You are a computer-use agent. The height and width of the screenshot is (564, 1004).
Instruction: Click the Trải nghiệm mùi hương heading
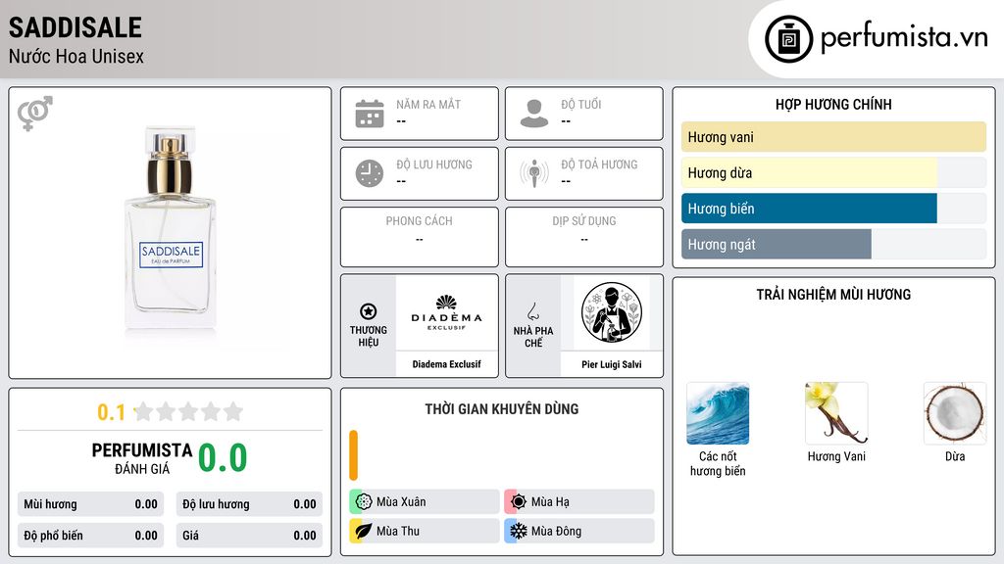click(x=833, y=294)
